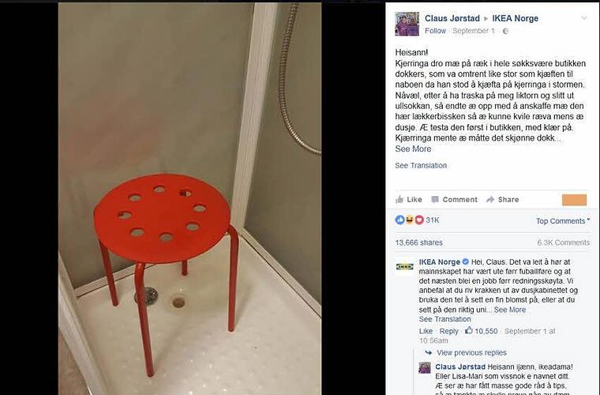Open the post options chevron at top right
Viewport: 600px width, 395px height.
(583, 18)
